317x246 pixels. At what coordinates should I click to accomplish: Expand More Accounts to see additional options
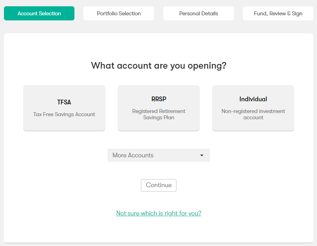(x=158, y=155)
